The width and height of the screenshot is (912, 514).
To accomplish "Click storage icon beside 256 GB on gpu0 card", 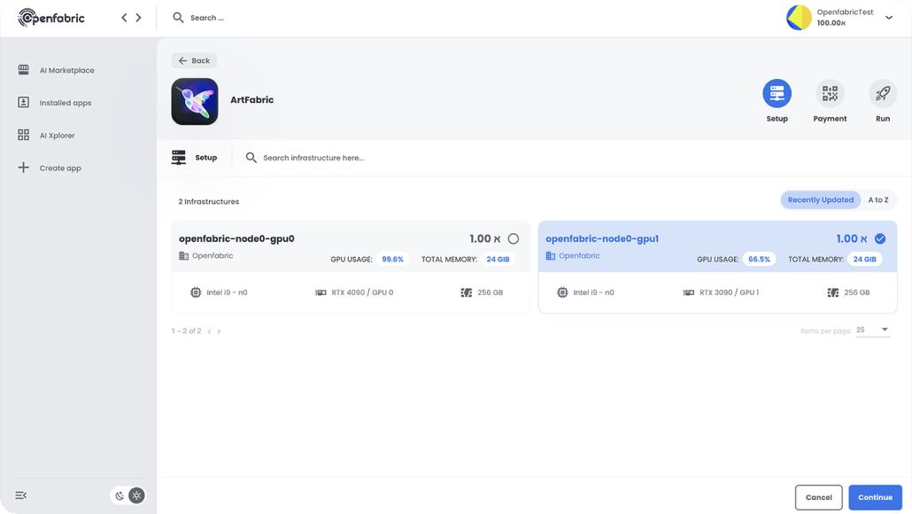I will [x=467, y=292].
